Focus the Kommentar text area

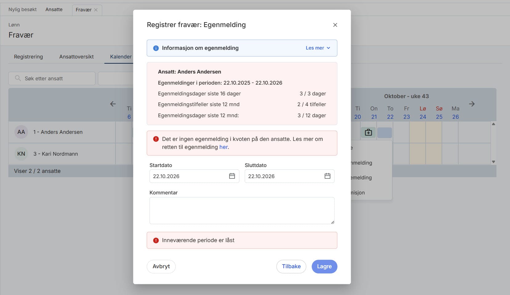tap(242, 210)
